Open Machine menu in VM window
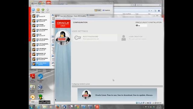The height and width of the screenshot is (109, 193). click(58, 19)
